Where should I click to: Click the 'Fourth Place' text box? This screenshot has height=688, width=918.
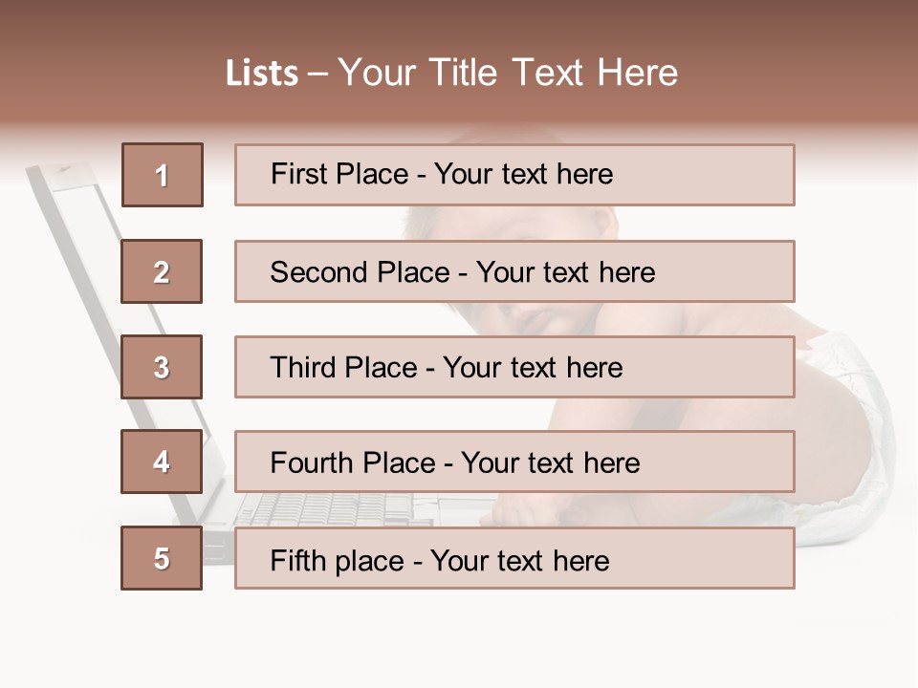[x=514, y=462]
